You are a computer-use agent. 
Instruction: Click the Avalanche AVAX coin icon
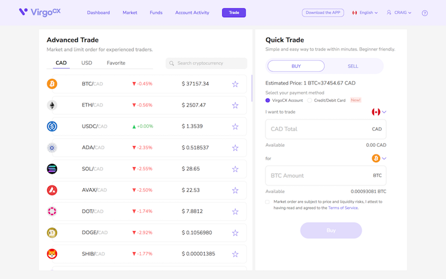coord(52,190)
